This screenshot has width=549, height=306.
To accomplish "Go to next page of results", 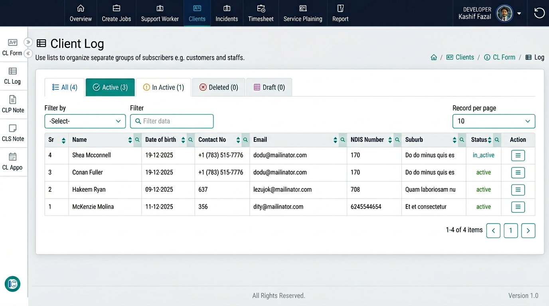I will coord(528,231).
